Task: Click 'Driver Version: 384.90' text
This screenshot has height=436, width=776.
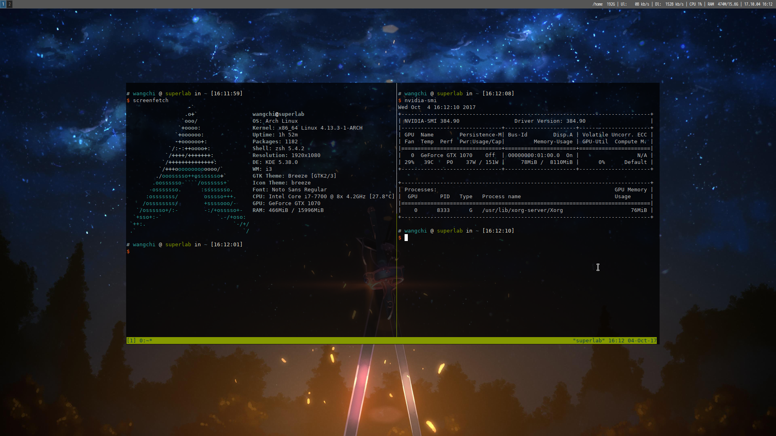Action: (550, 121)
